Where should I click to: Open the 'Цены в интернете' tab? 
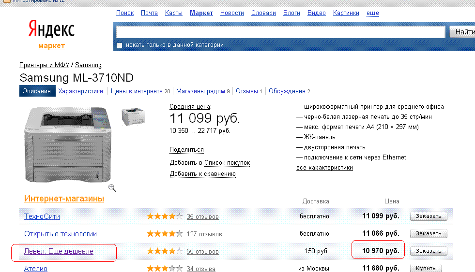(137, 91)
